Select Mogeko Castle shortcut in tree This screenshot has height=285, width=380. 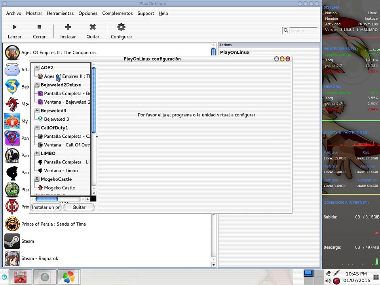click(59, 188)
